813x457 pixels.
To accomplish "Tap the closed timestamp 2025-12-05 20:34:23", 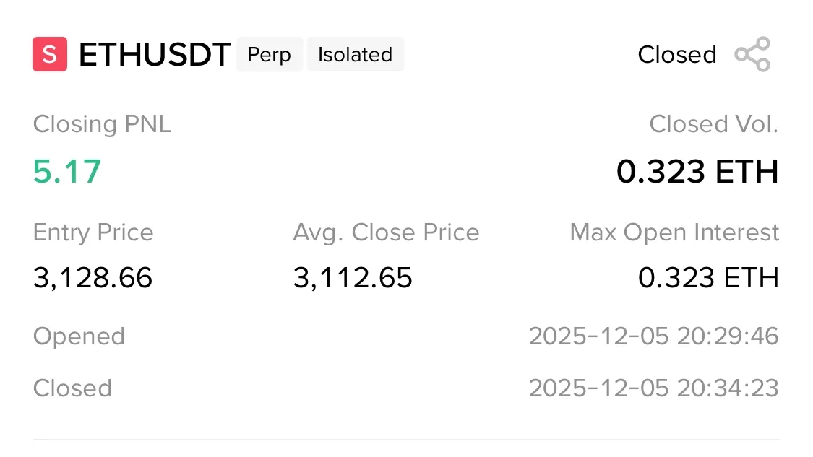I will 653,388.
